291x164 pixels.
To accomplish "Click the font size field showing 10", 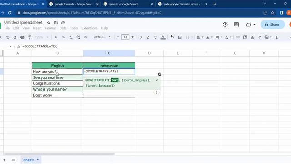I will 125,37.
